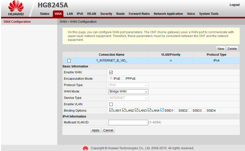Click the Huawei logo in header

tap(16, 8)
